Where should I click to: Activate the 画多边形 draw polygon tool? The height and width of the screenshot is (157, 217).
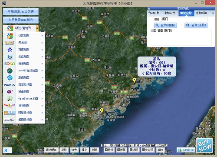tap(148, 150)
